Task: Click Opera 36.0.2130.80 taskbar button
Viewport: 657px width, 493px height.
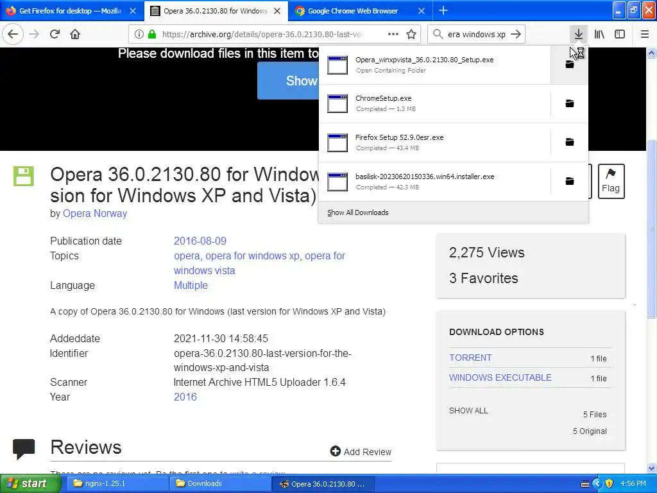Action: (323, 483)
